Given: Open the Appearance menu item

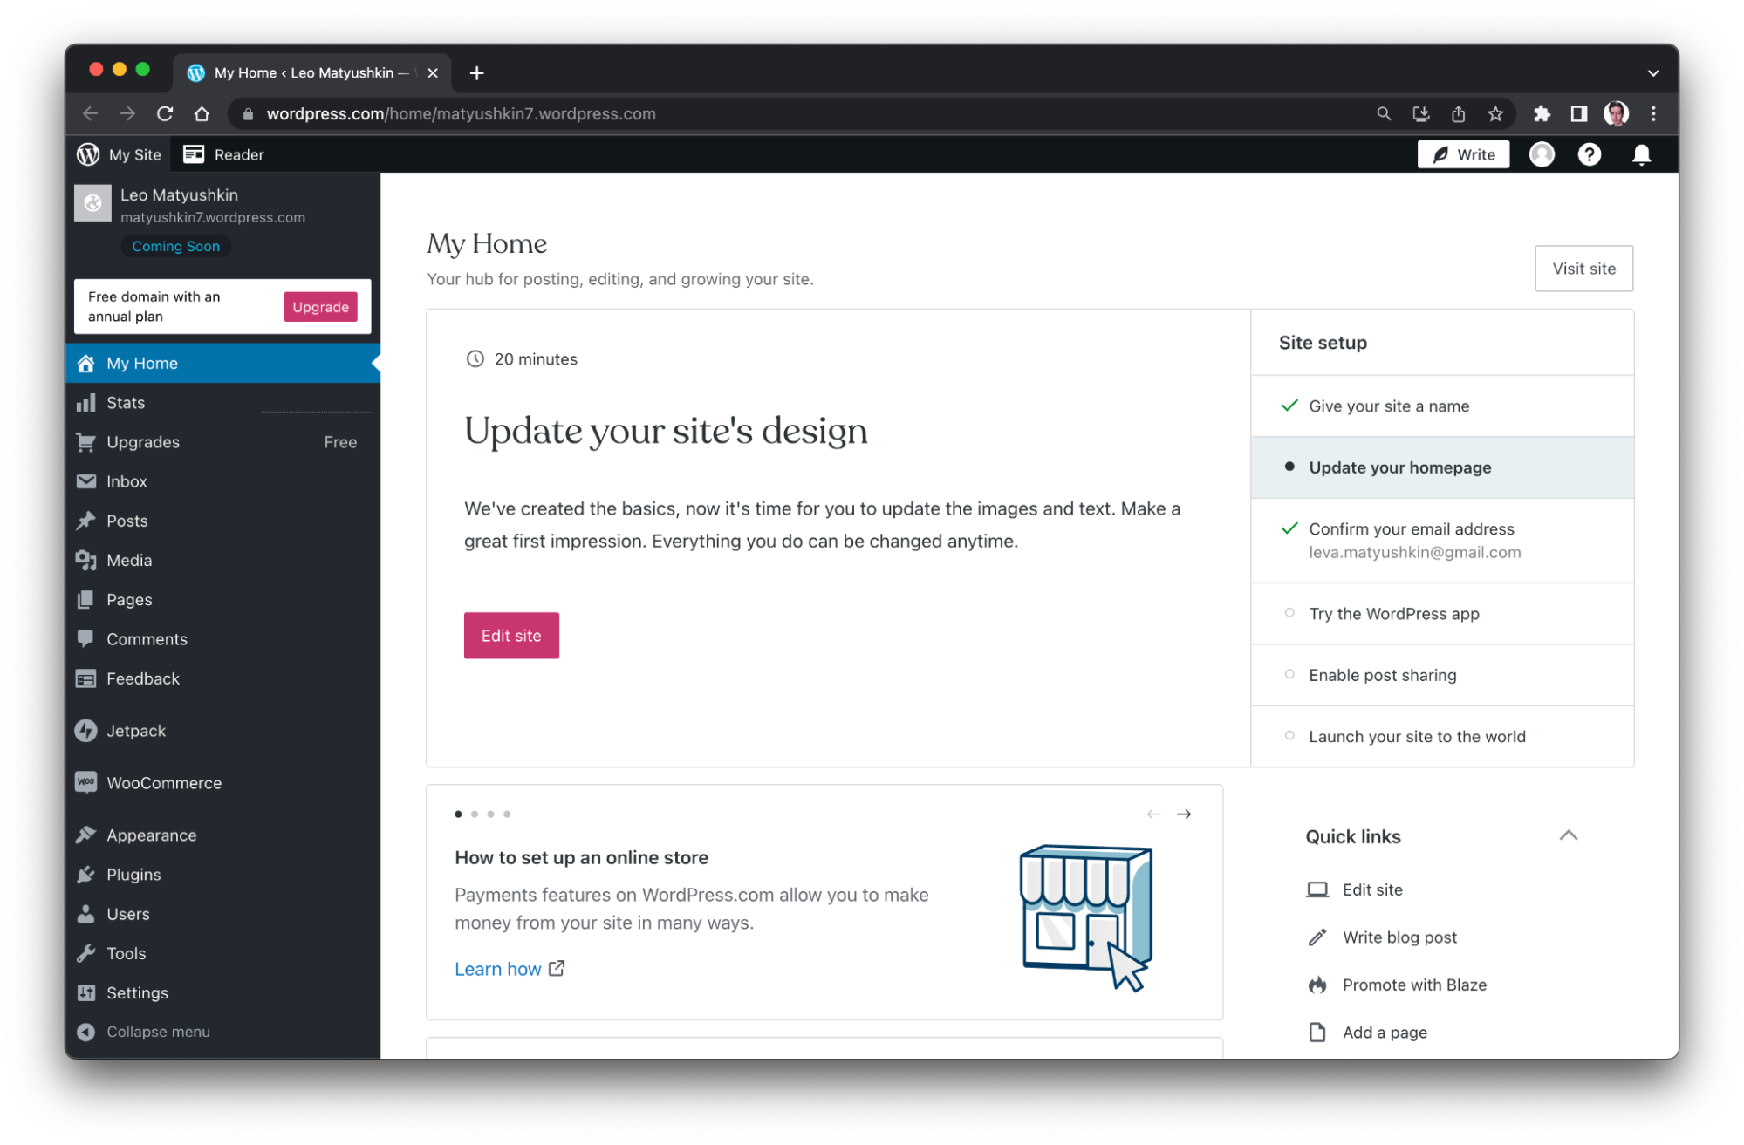Looking at the screenshot, I should (222, 835).
